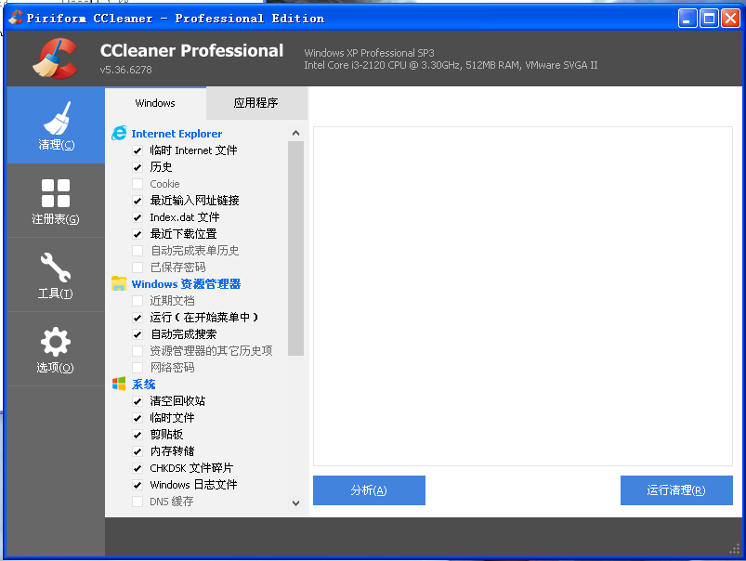The width and height of the screenshot is (746, 561).
Task: Click the list scroll down arrow
Action: [296, 502]
